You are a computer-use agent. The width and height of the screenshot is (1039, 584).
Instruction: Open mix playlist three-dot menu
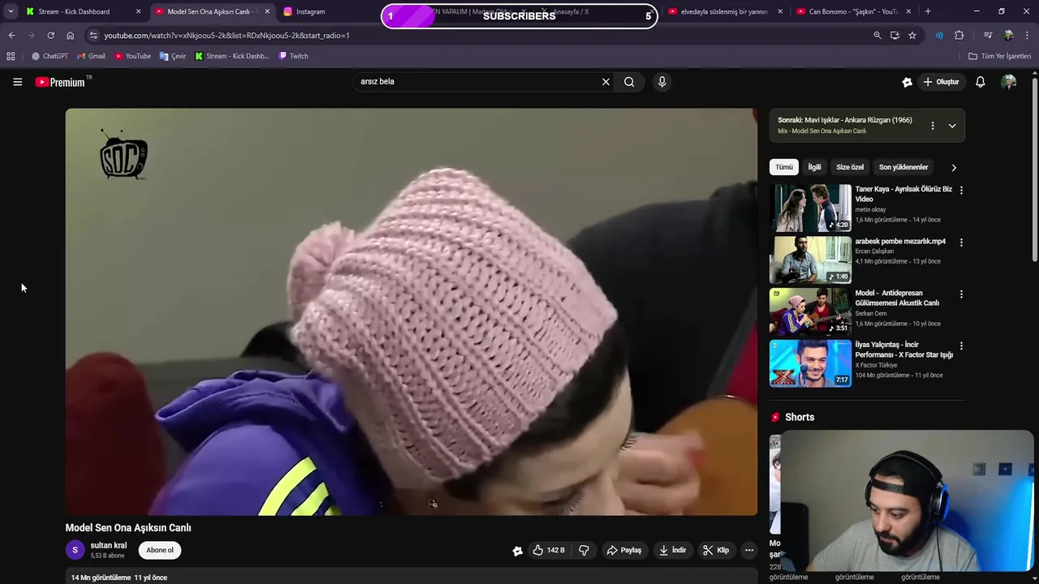[x=932, y=126]
